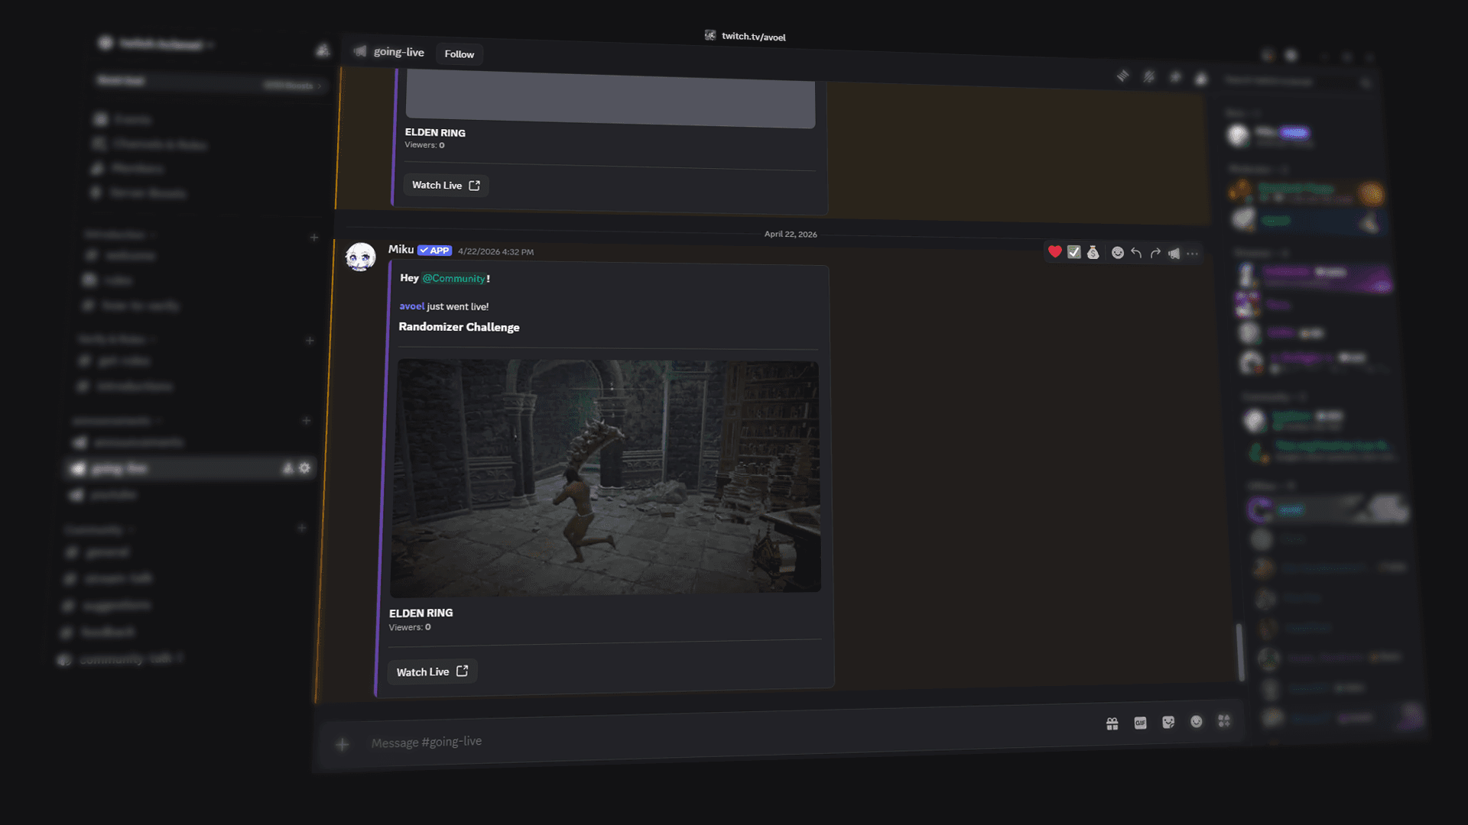
Task: Open the sticker picker icon
Action: [1168, 722]
